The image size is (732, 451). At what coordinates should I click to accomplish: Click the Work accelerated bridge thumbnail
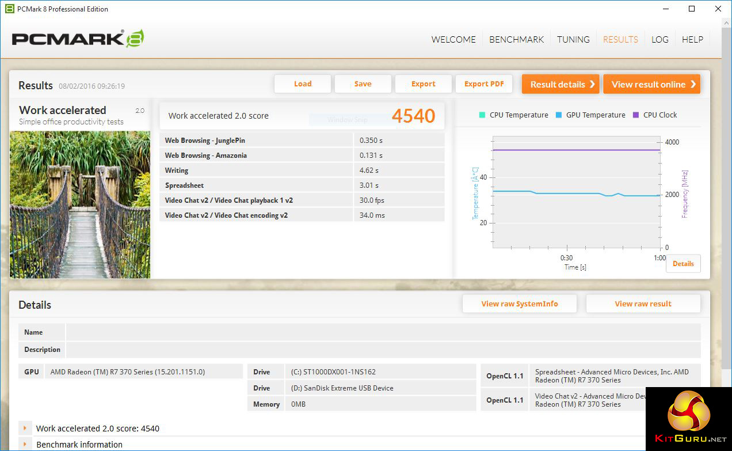click(80, 204)
